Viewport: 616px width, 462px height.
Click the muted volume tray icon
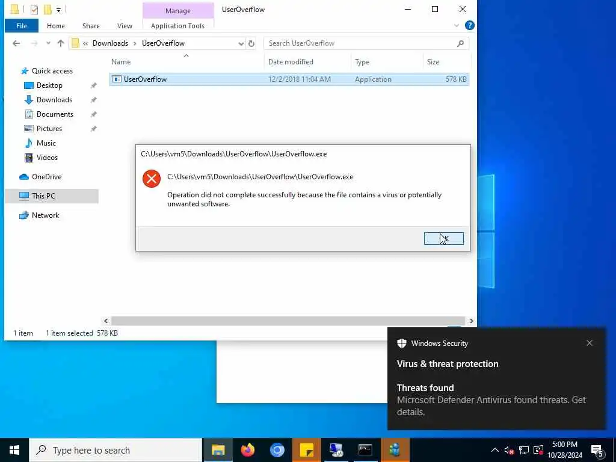coord(509,450)
